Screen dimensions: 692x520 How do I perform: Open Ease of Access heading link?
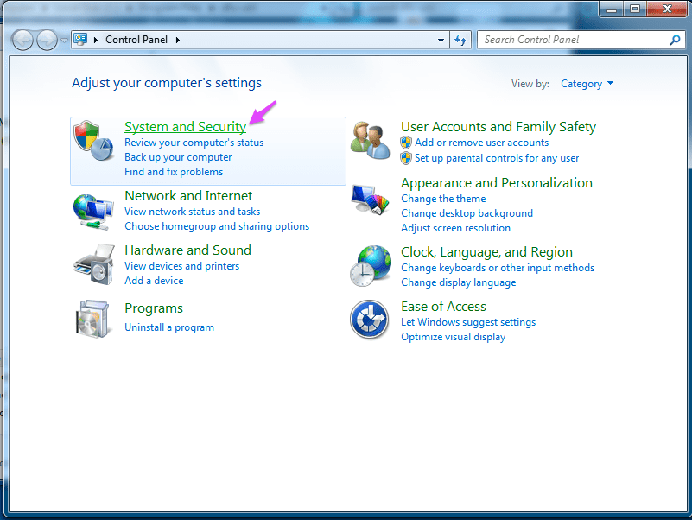pos(443,307)
